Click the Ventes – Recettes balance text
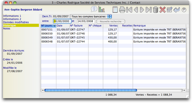The image size is (192, 103). click(154, 95)
